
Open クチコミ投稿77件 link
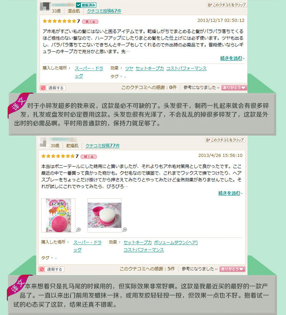[x=103, y=146]
